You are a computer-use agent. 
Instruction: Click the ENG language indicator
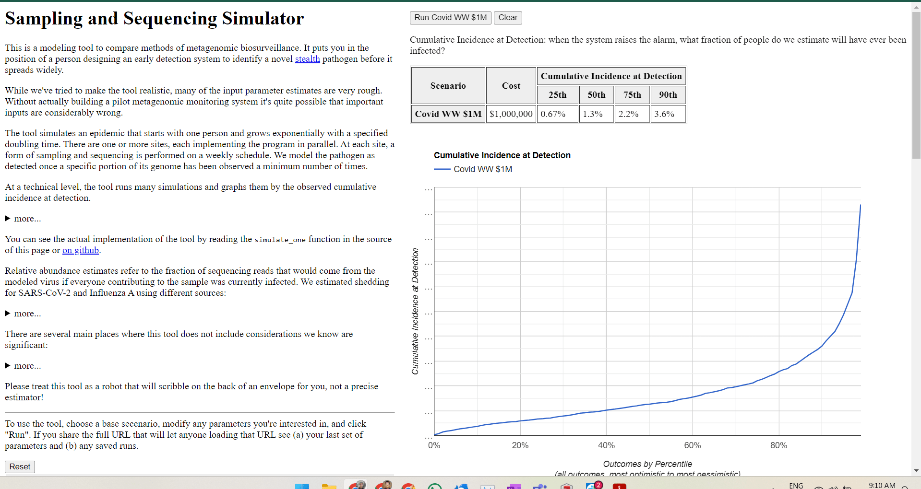coord(796,486)
